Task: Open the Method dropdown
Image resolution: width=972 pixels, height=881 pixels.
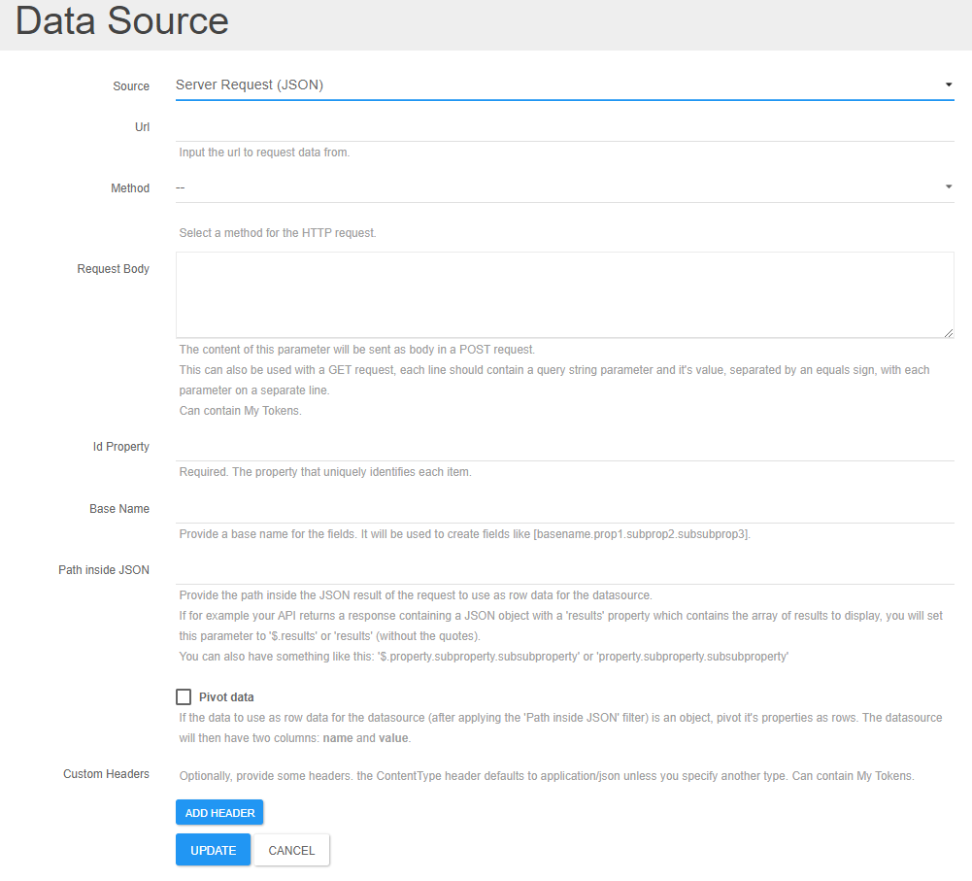Action: click(x=564, y=187)
